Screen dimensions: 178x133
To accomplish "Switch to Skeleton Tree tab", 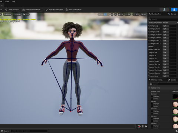I will pyautogui.click(x=155, y=14).
